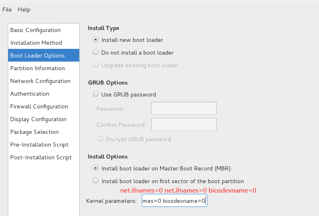Open Partition Information section
The height and width of the screenshot is (216, 319).
pyautogui.click(x=37, y=68)
